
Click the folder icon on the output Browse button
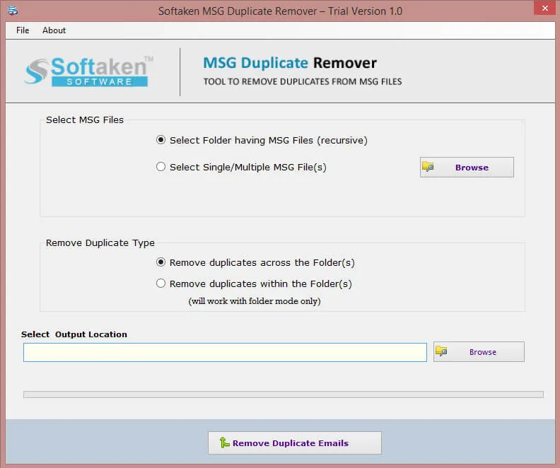(x=441, y=351)
